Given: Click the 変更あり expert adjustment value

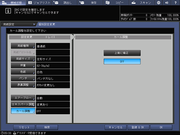Looking at the screenshot, I should (x=53, y=105).
